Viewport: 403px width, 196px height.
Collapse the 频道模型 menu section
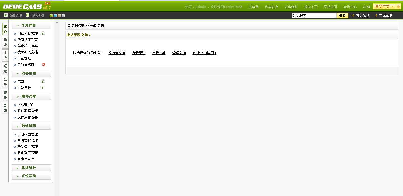pyautogui.click(x=31, y=126)
